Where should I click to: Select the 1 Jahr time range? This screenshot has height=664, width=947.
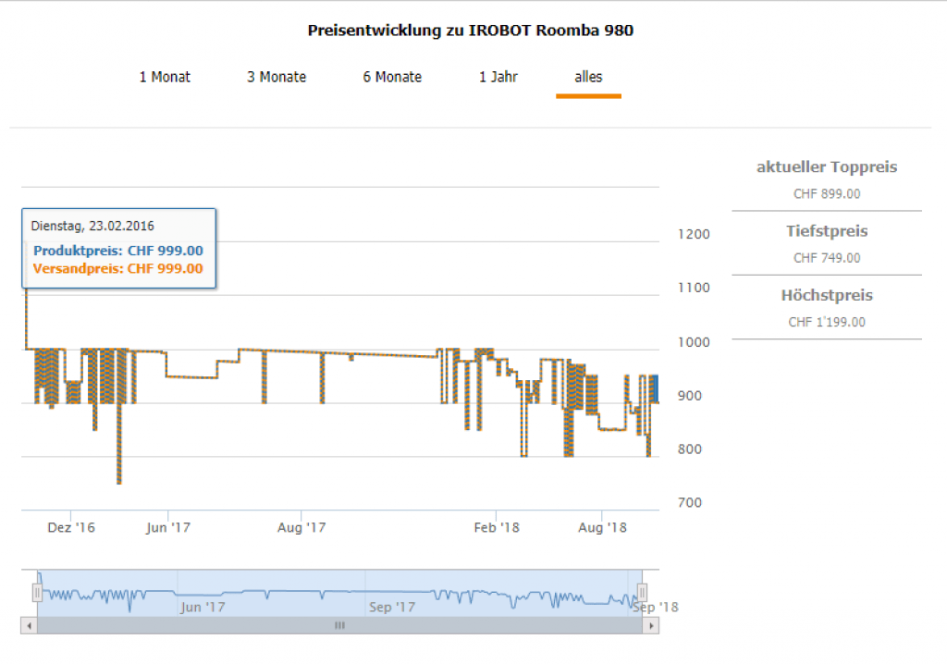tap(498, 77)
